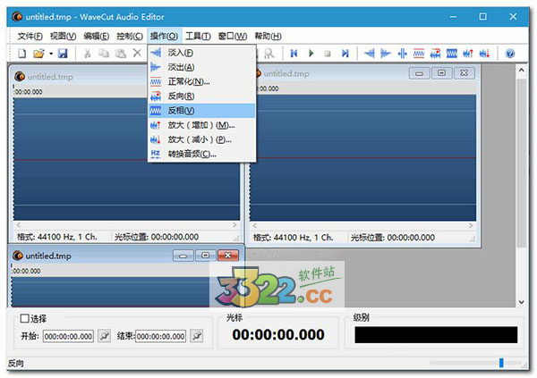This screenshot has height=378, width=537.
Task: Open the 帮助(H) menu
Action: (x=268, y=36)
